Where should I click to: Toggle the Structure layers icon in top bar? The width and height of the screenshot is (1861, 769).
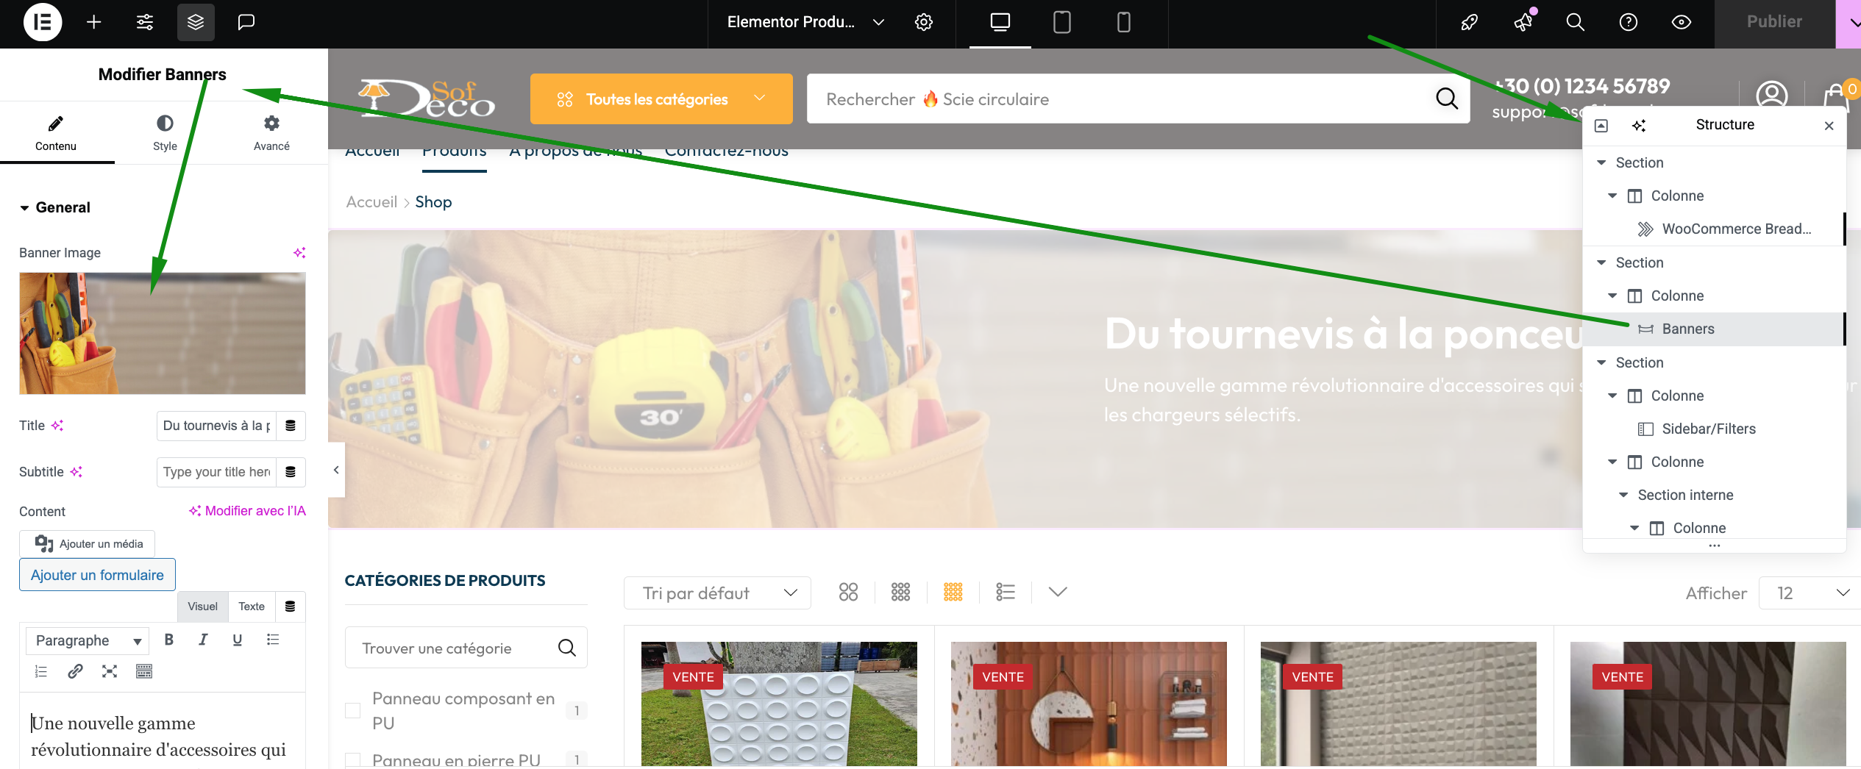click(196, 22)
